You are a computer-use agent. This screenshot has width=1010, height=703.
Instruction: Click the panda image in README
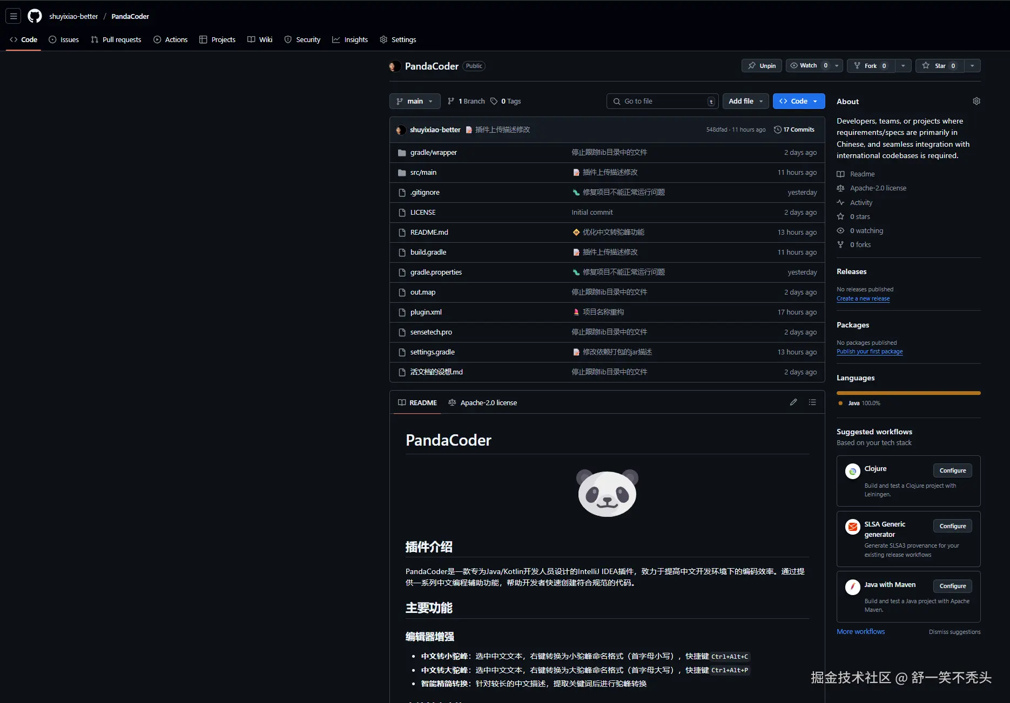607,493
